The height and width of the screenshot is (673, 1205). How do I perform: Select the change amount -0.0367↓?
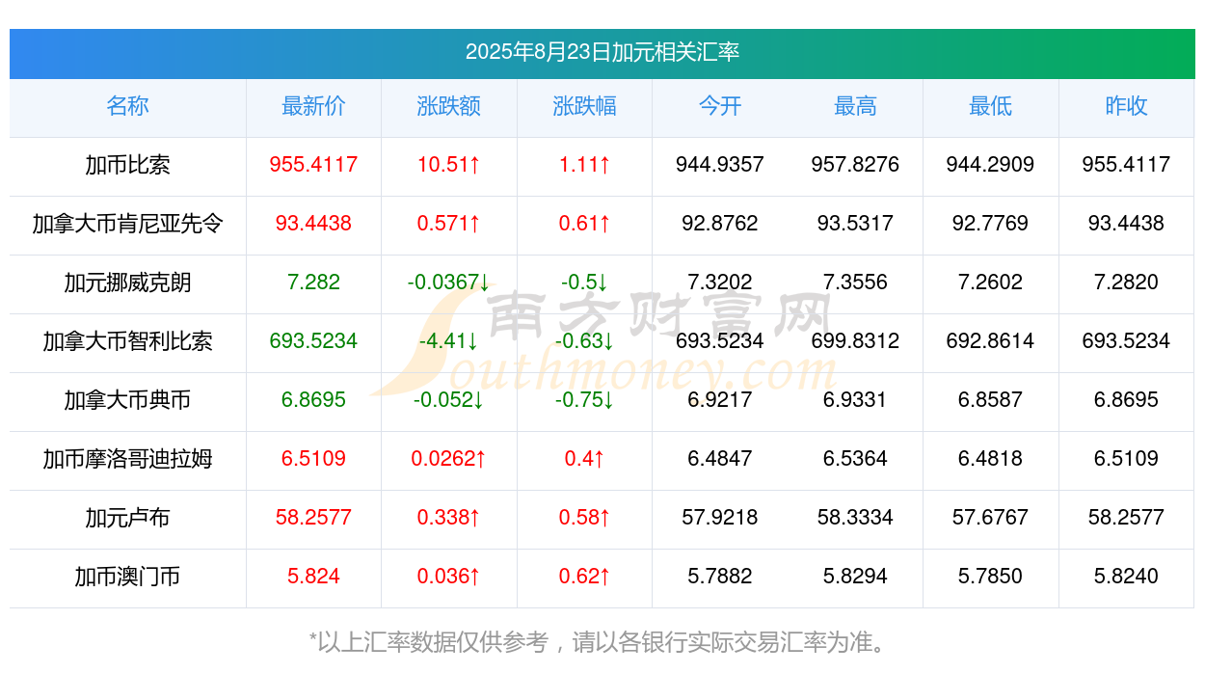coord(449,283)
